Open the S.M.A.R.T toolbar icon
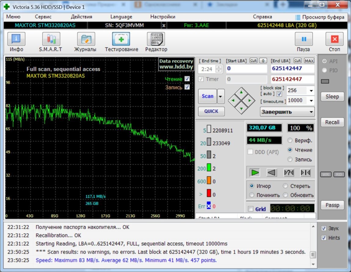Image resolution: width=351 pixels, height=272 pixels. pos(50,39)
